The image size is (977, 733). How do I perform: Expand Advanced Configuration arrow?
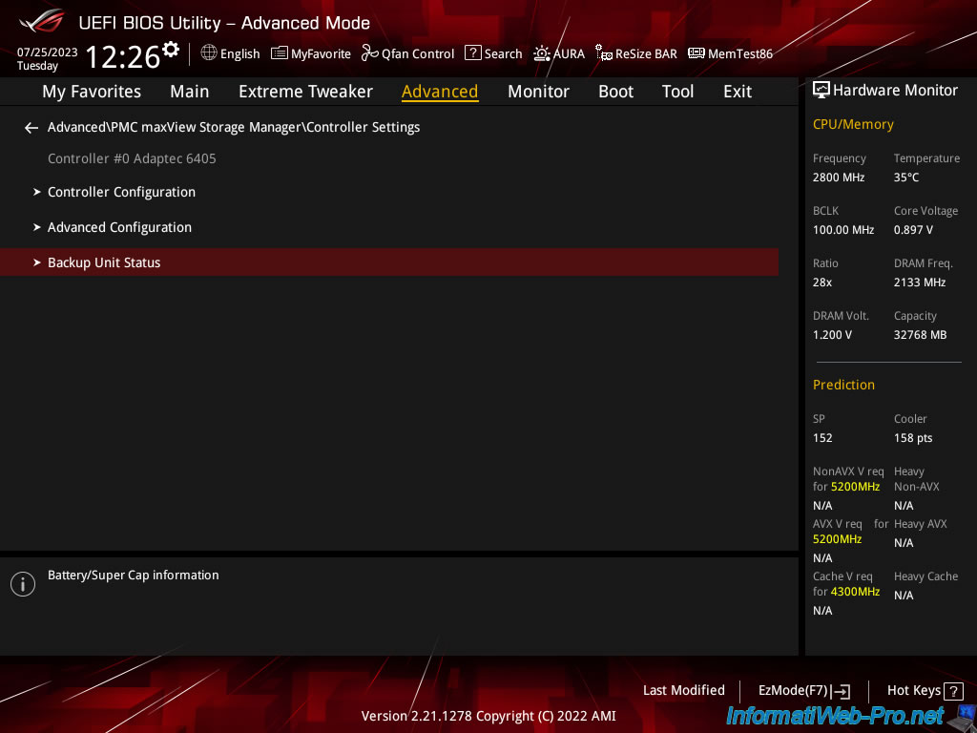[37, 227]
